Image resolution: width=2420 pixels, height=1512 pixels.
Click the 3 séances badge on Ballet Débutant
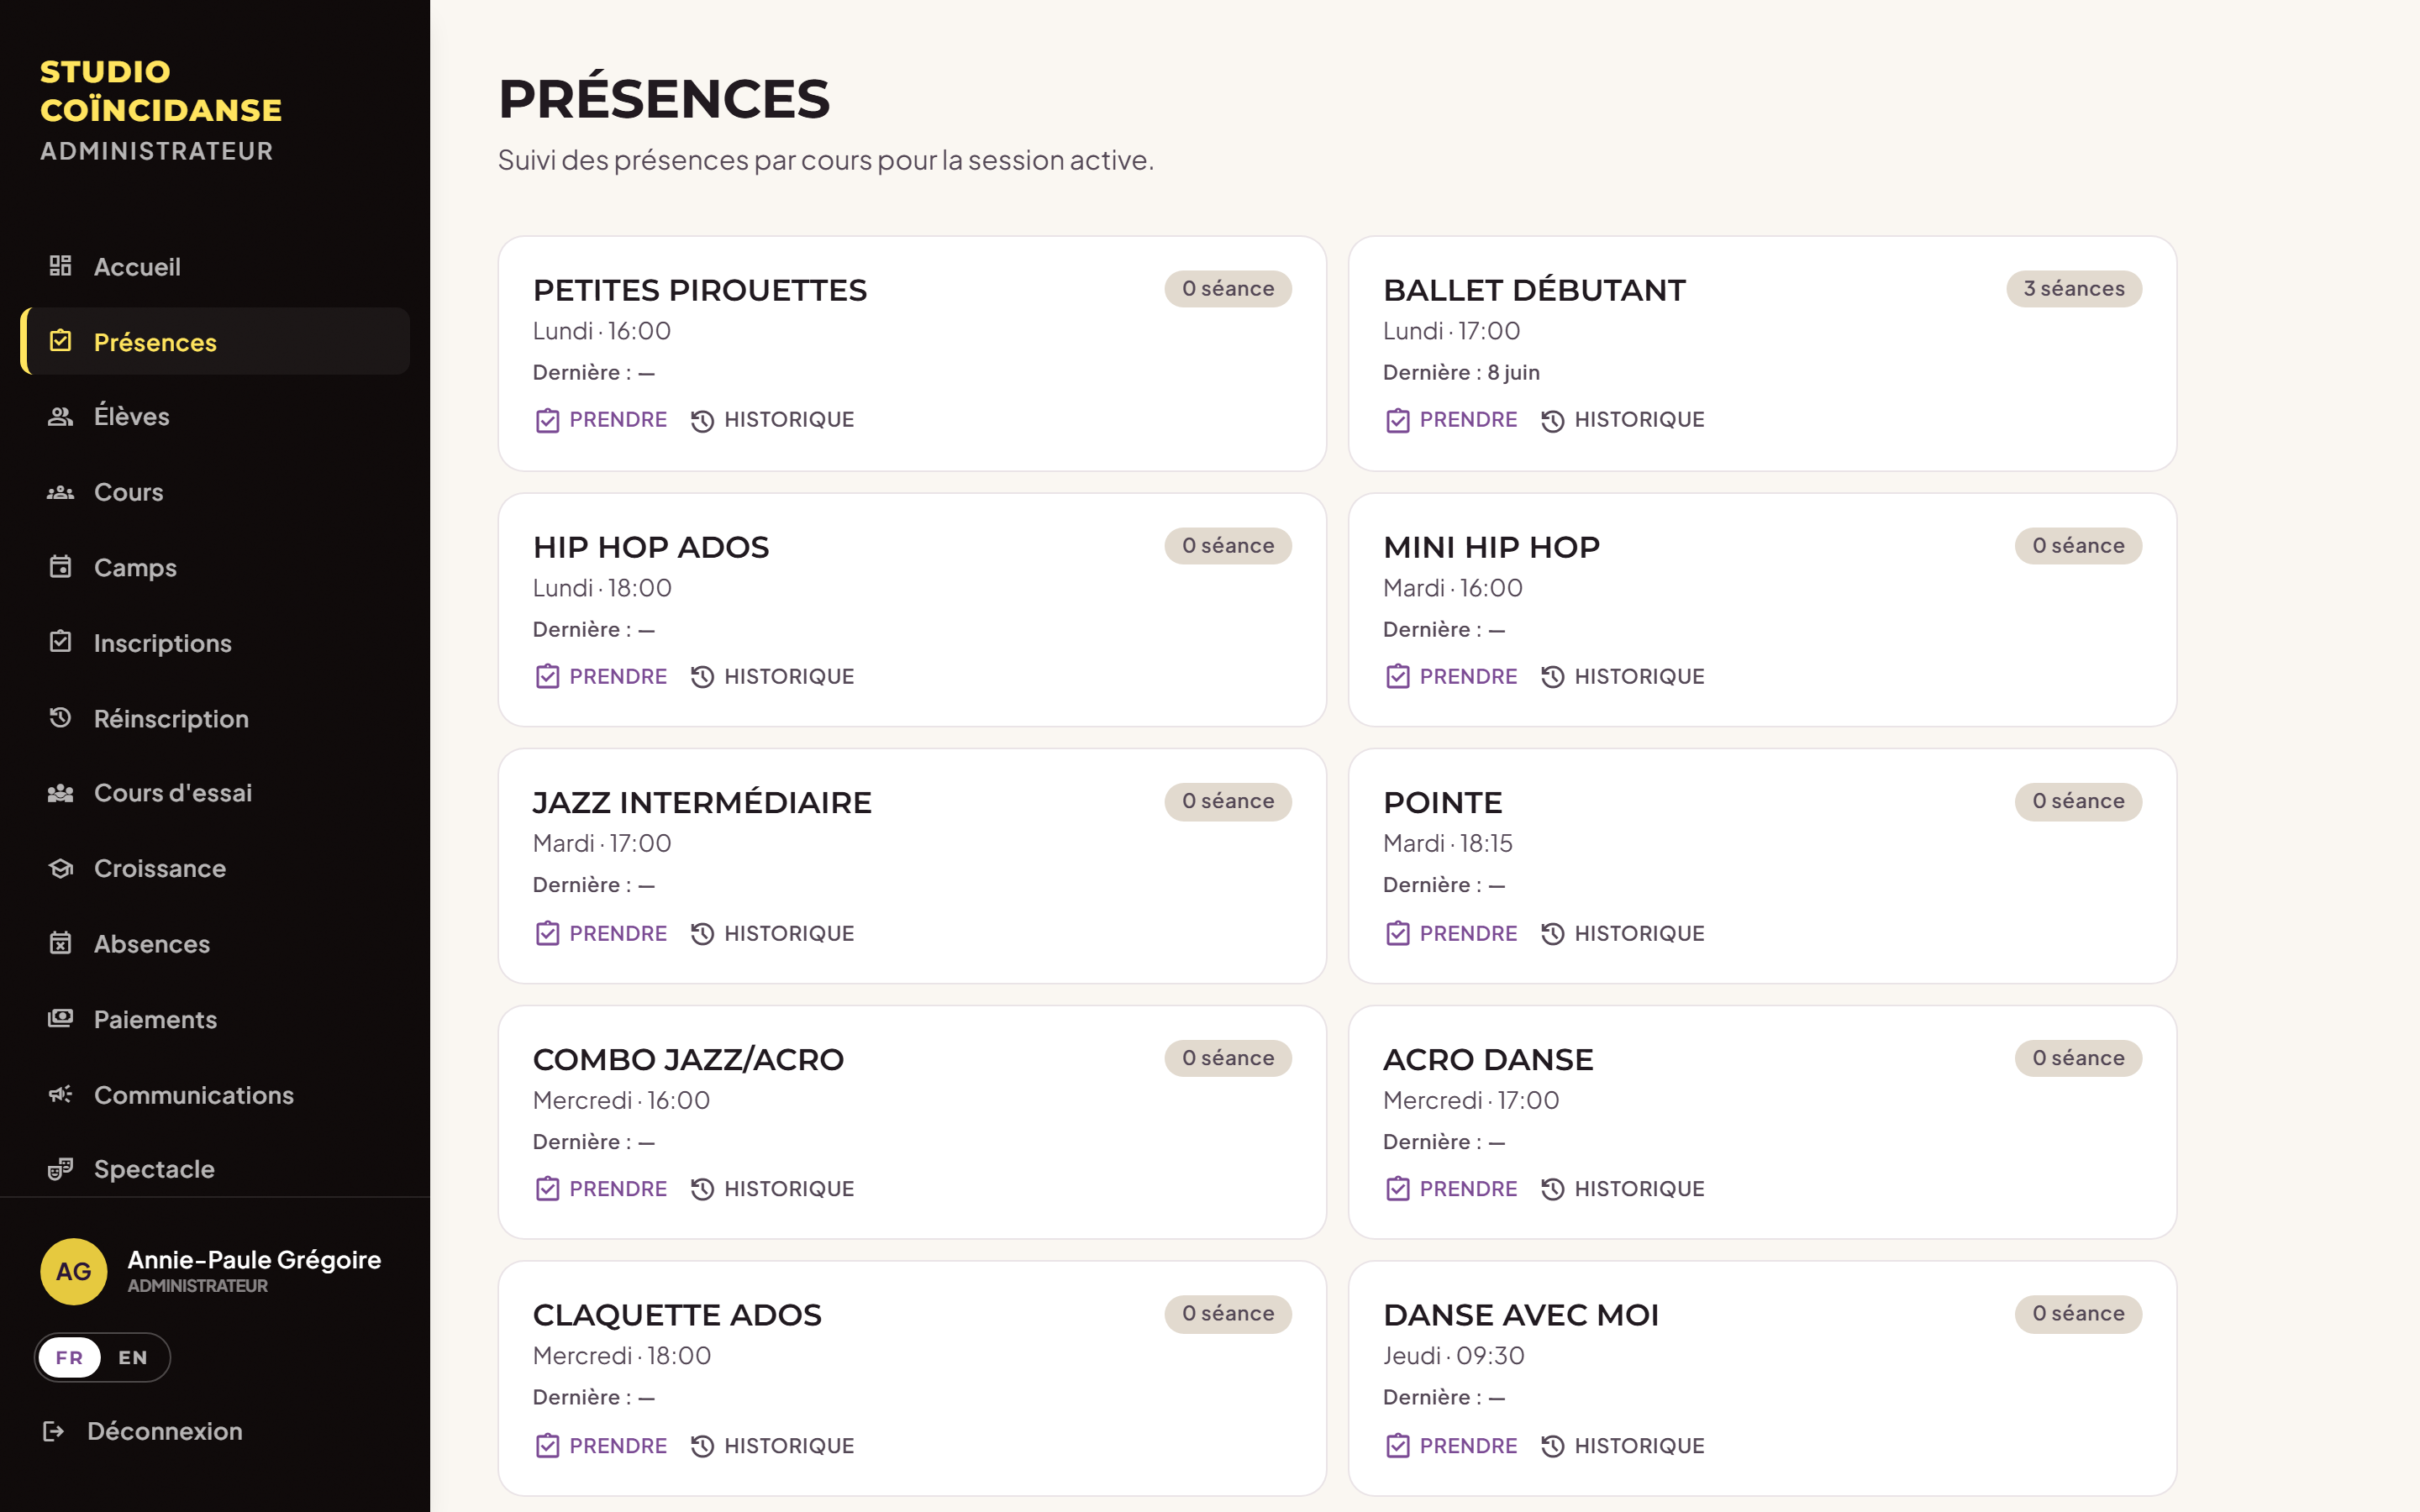(x=2074, y=289)
